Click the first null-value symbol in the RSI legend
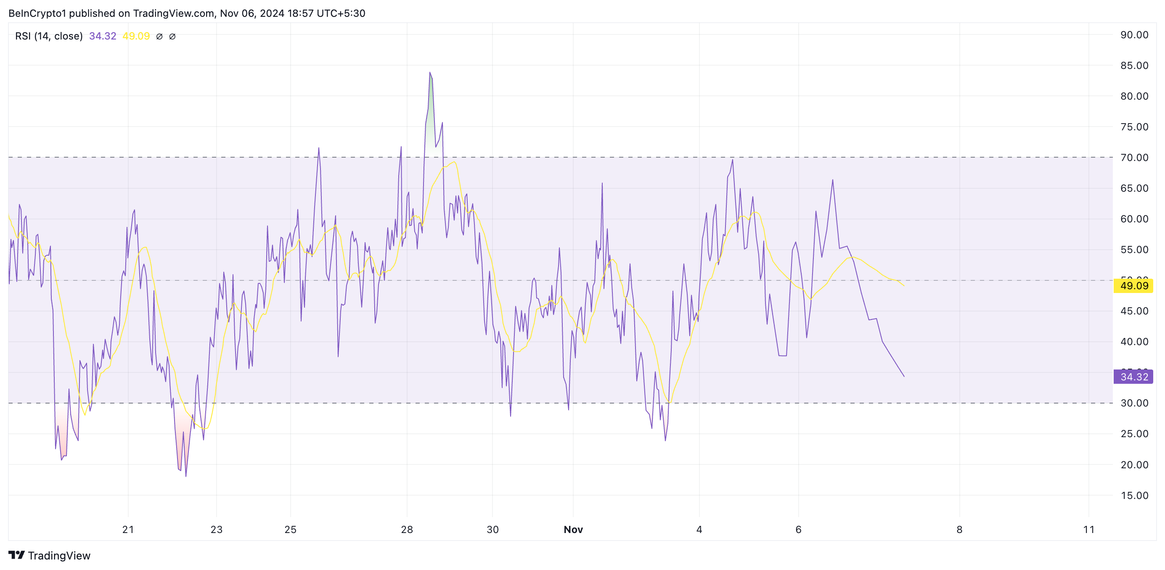The image size is (1165, 570). coord(159,37)
